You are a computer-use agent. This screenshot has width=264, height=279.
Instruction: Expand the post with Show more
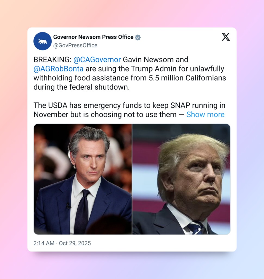206,114
